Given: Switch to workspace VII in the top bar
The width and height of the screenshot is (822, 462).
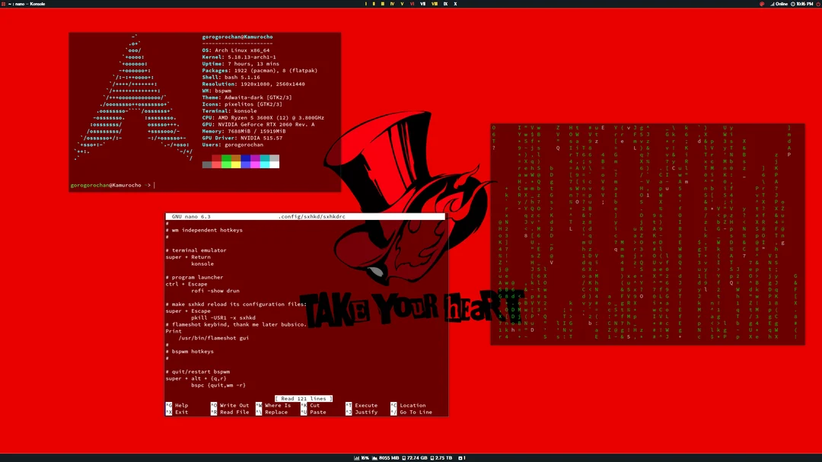Looking at the screenshot, I should [423, 4].
